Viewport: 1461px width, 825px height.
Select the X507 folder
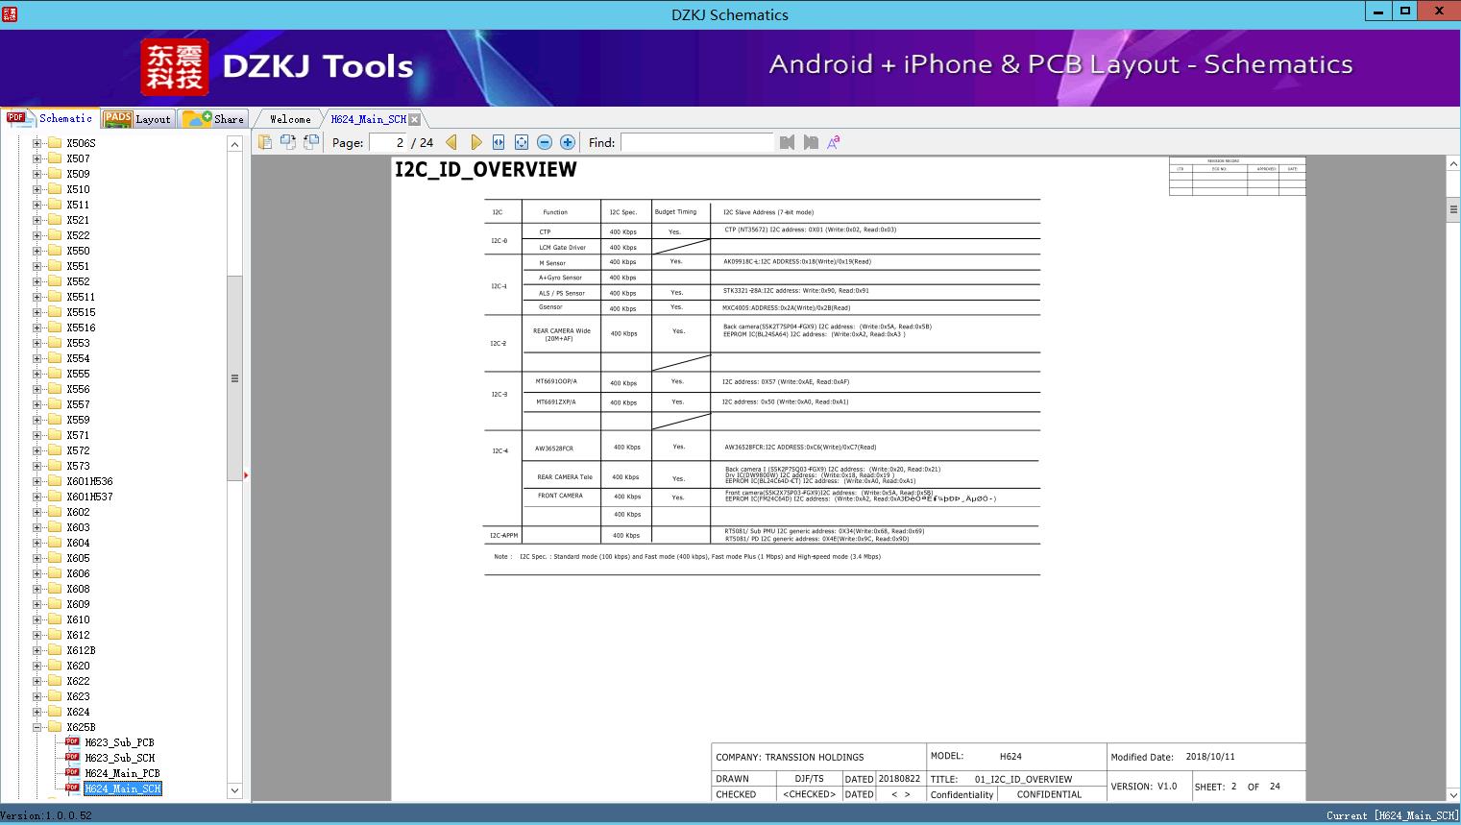[x=78, y=158]
